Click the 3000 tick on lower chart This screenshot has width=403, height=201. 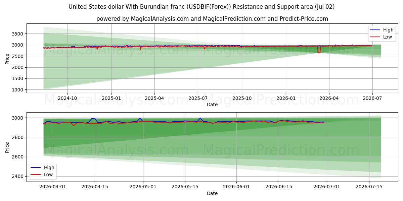17,118
